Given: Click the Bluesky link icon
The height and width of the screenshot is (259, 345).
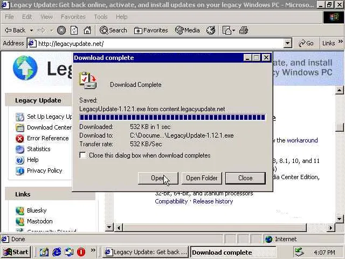Looking at the screenshot, I should coord(20,210).
